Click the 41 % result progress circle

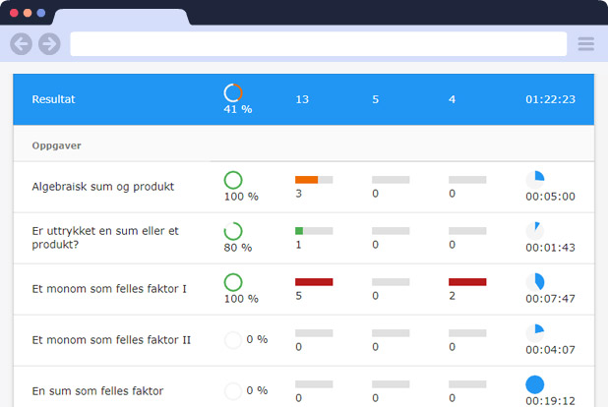tap(233, 92)
